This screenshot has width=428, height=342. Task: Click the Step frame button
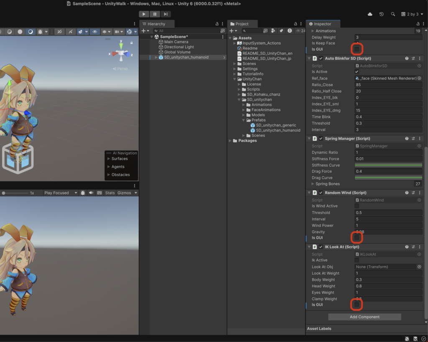(166, 14)
